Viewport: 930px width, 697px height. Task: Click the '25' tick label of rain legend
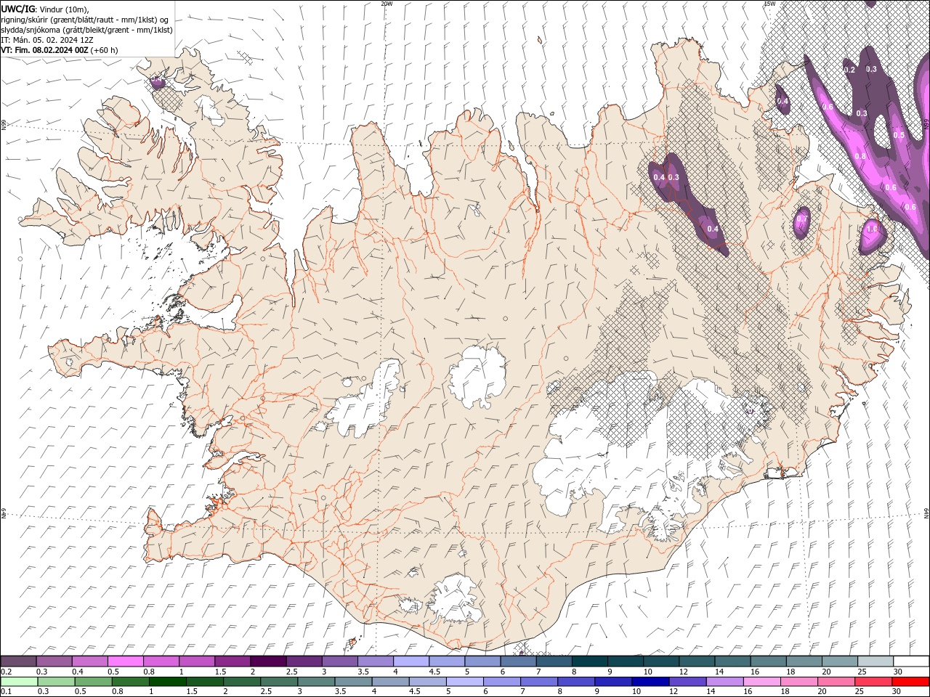pos(860,692)
